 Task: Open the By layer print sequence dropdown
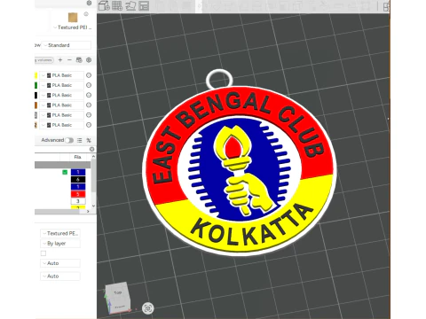60,244
